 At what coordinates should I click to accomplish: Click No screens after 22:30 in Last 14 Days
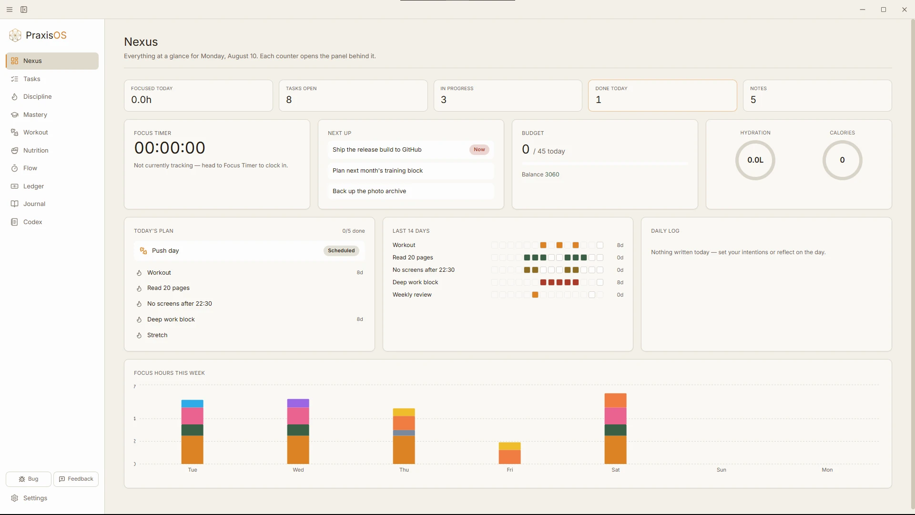pos(424,270)
